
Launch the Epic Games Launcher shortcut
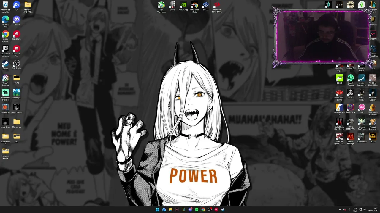5,51
